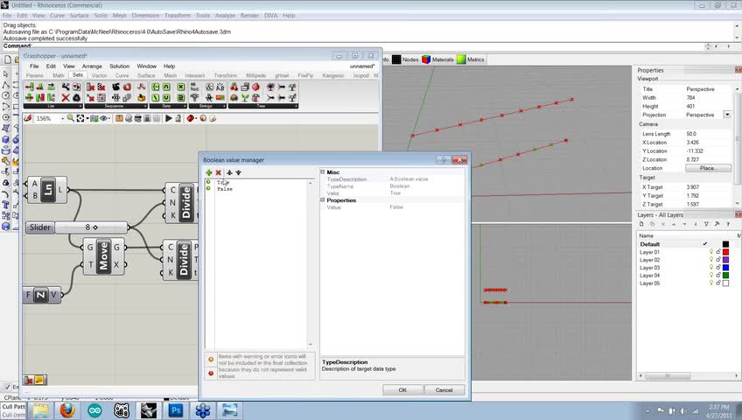Delete selected Boolean value with red X
This screenshot has height=420, width=742.
pyautogui.click(x=218, y=172)
